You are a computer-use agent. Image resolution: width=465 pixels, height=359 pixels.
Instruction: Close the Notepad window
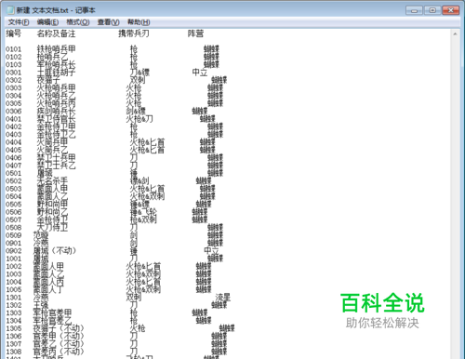(x=451, y=10)
